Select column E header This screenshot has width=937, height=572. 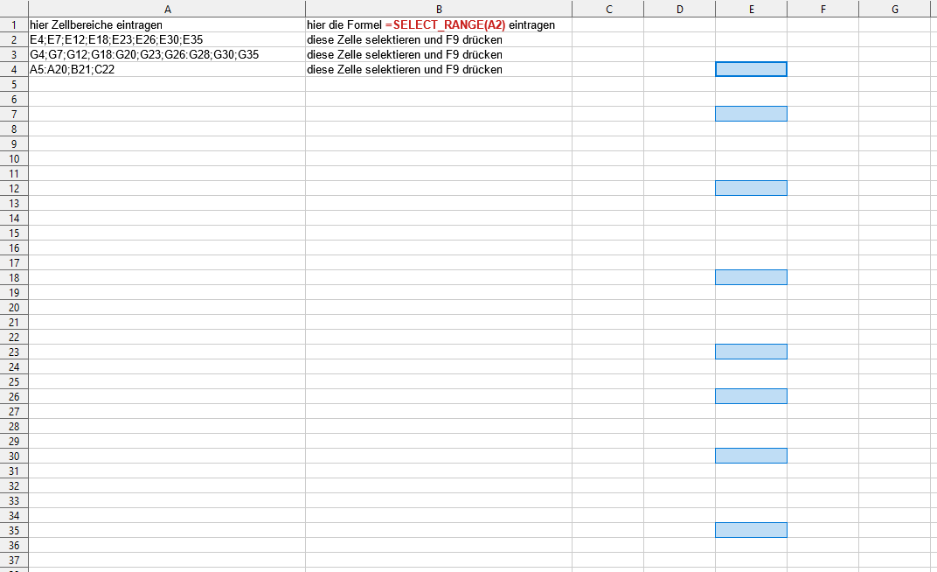click(x=751, y=9)
